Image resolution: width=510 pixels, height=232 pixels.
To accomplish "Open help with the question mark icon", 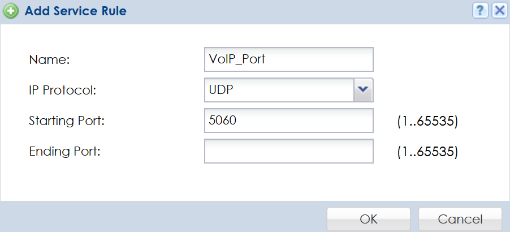I will 479,11.
